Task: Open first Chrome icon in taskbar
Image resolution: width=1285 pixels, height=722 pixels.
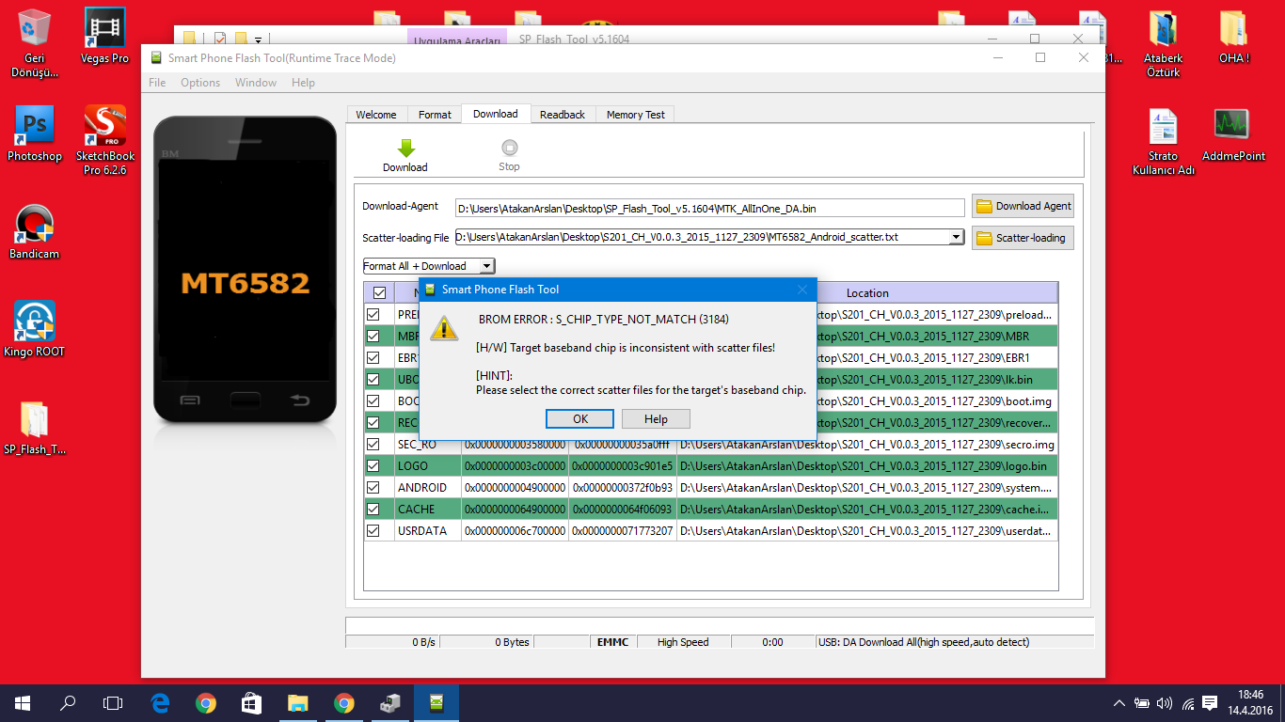Action: tap(206, 702)
